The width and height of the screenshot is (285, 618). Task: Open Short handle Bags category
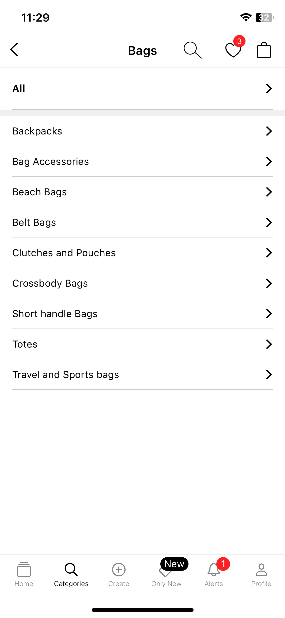142,314
